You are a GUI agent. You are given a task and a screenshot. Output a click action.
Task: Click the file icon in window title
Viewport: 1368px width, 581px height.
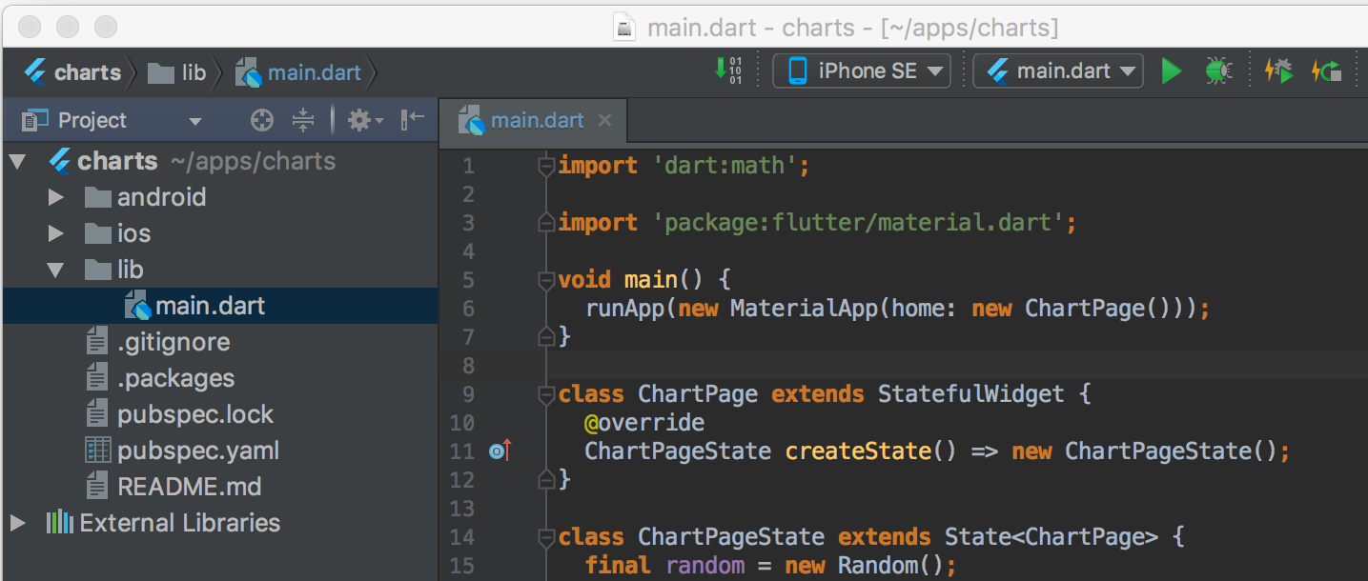click(624, 28)
